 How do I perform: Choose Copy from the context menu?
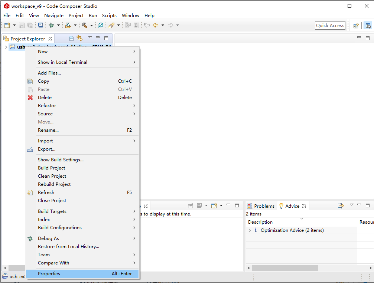click(x=82, y=81)
